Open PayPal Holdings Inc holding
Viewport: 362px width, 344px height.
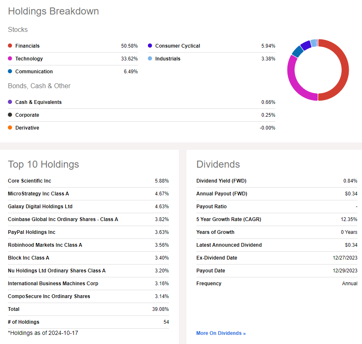(x=31, y=232)
